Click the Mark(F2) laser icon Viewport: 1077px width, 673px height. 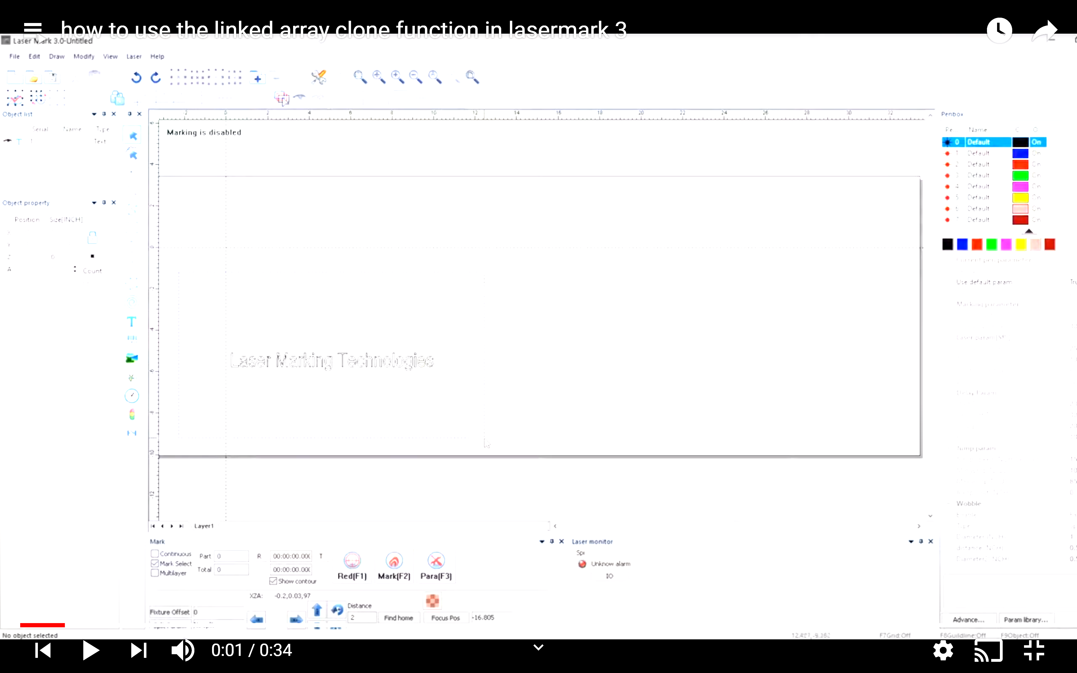394,561
